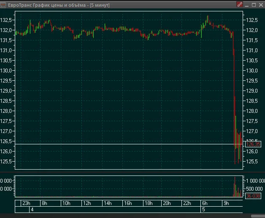Click the day 4 date label
This screenshot has height=218, width=265.
(x=32, y=210)
